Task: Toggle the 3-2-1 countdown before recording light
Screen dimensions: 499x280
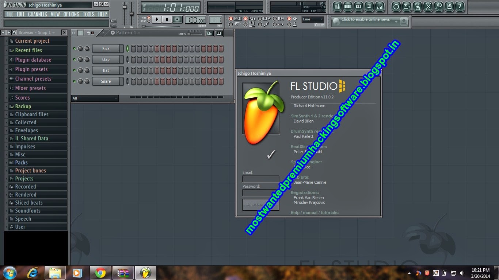Action: tap(245, 19)
